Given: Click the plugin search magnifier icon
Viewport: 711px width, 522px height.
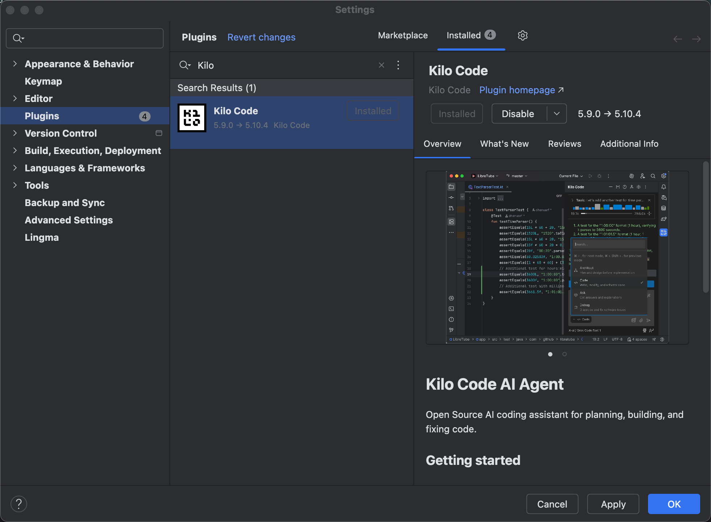Looking at the screenshot, I should 185,65.
